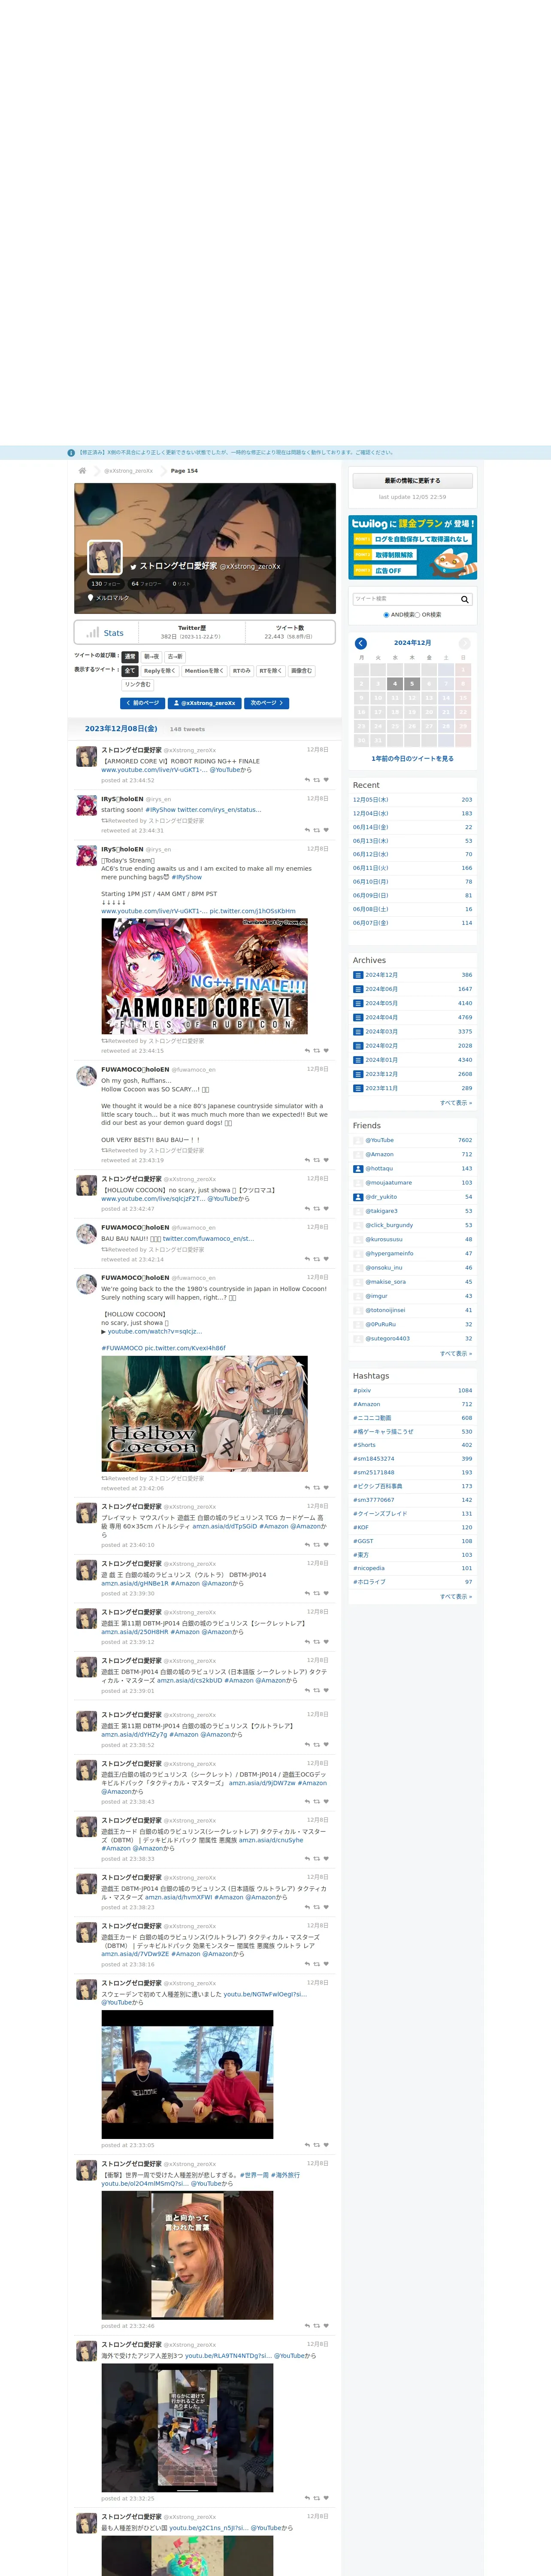This screenshot has width=551, height=2576.
Task: Set sort order to 古→新
Action: click(x=175, y=657)
